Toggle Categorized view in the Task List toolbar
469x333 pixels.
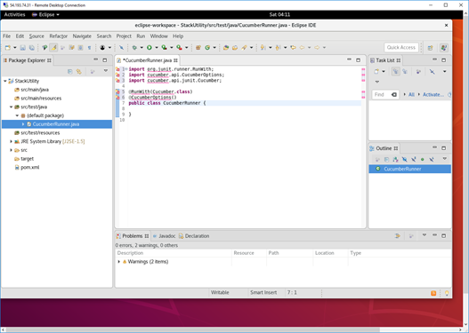tap(396, 72)
